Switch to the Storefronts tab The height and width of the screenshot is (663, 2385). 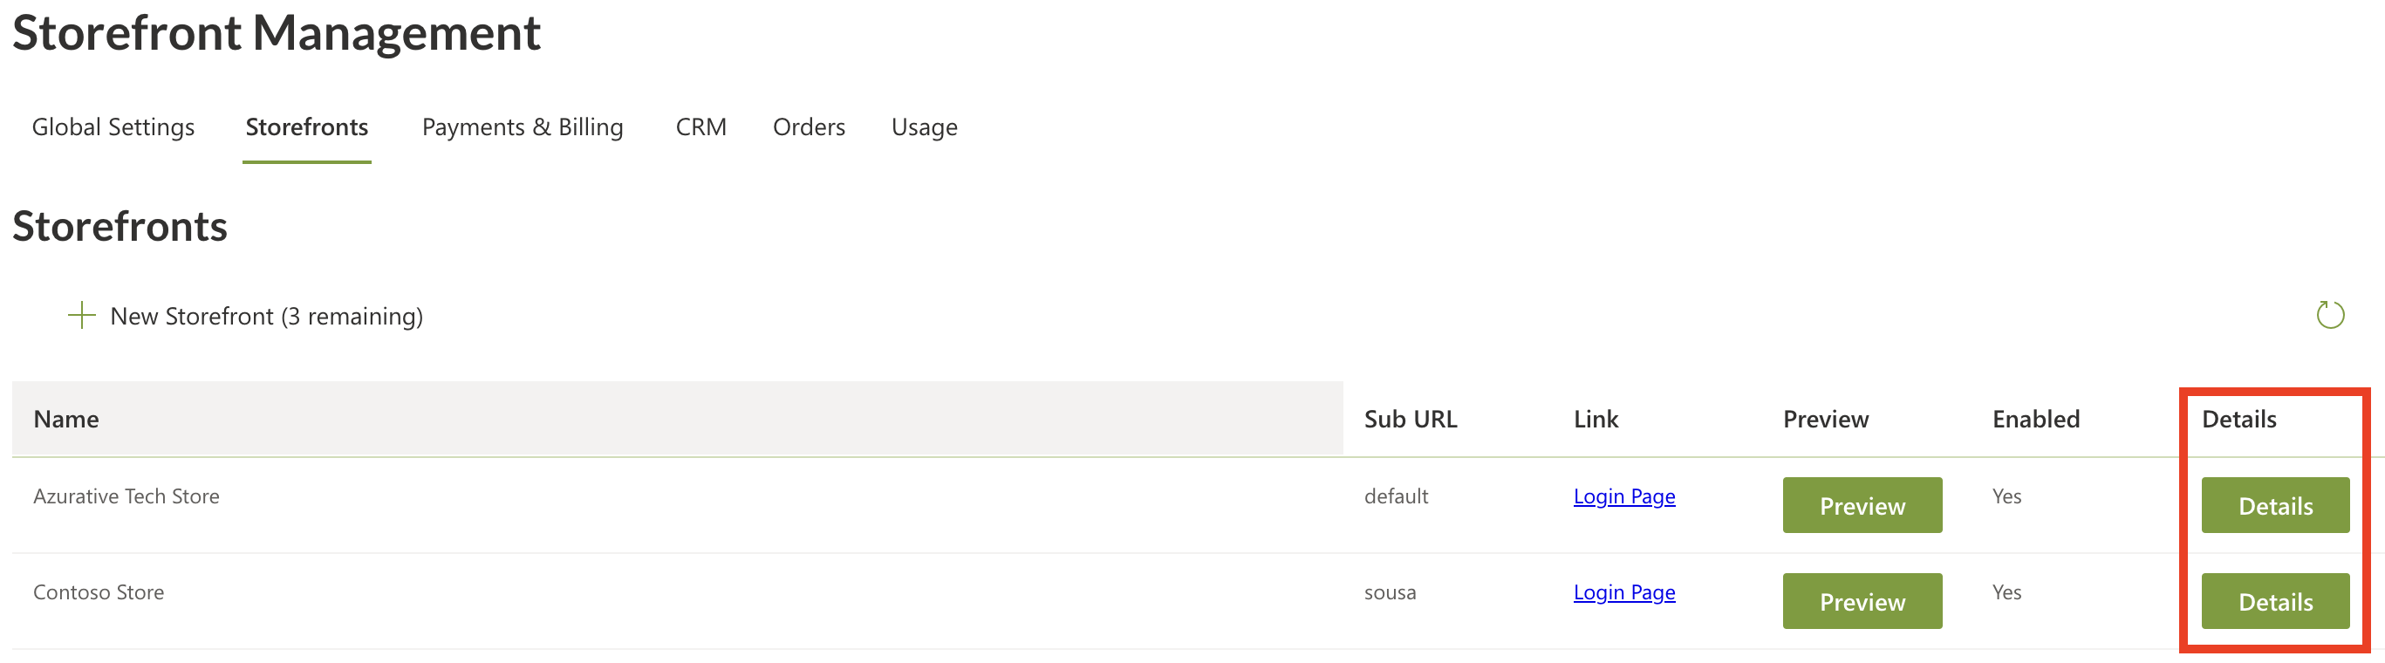[306, 126]
